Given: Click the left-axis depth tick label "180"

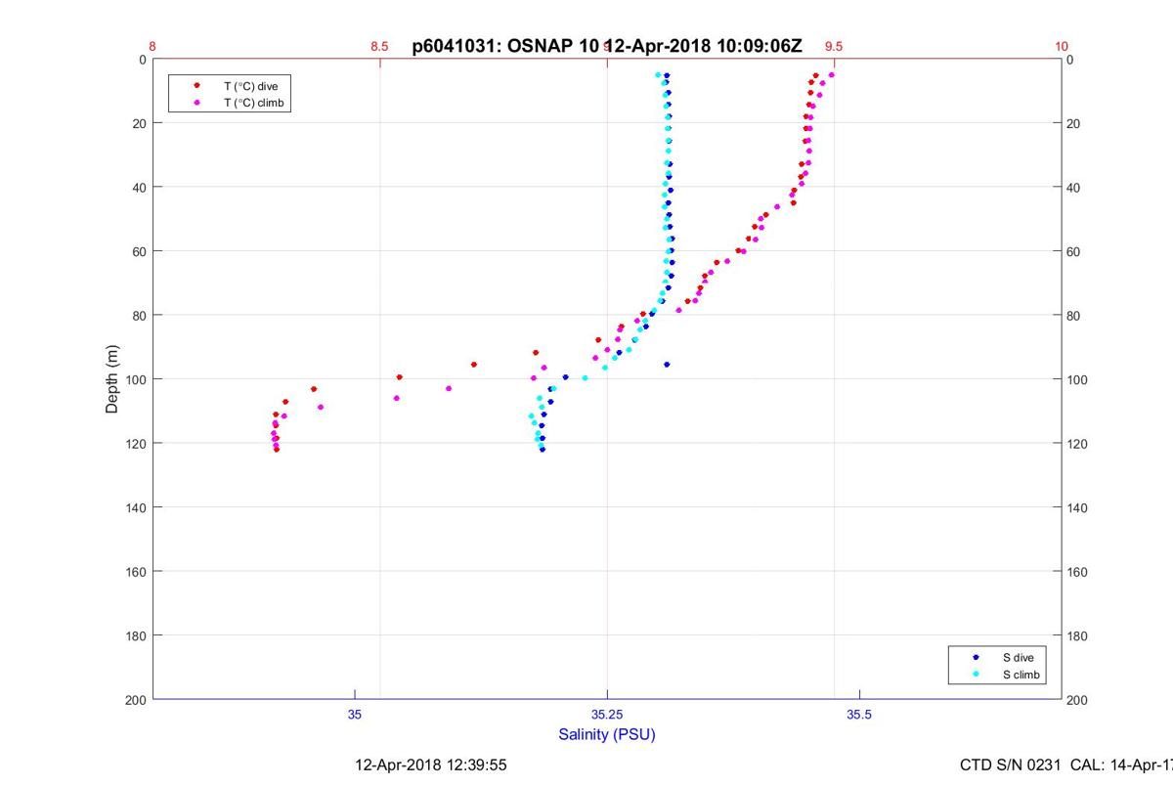Looking at the screenshot, I should [x=136, y=635].
